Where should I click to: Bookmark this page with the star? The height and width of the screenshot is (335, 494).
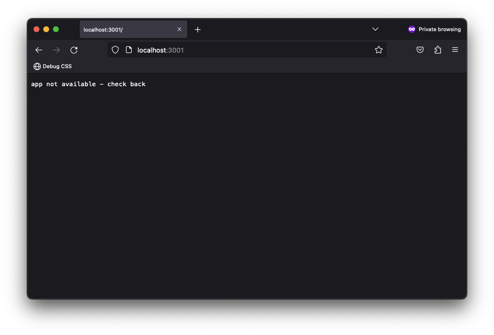click(x=378, y=50)
